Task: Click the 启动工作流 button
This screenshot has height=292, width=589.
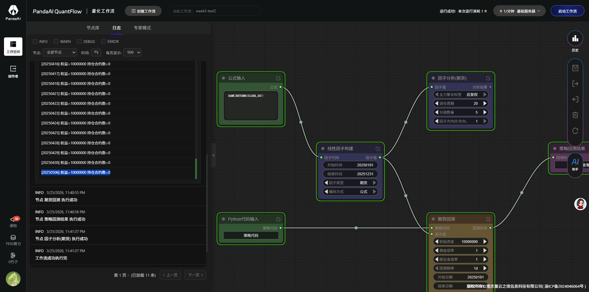Action: click(x=567, y=11)
